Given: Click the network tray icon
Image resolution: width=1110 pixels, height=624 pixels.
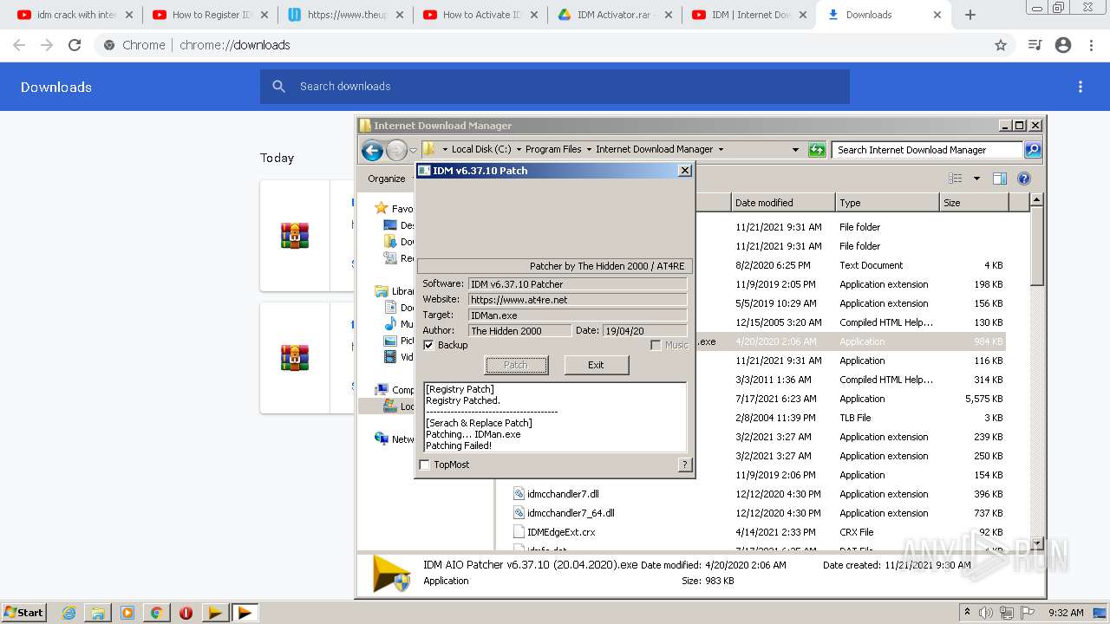Looking at the screenshot, I should point(1007,613).
